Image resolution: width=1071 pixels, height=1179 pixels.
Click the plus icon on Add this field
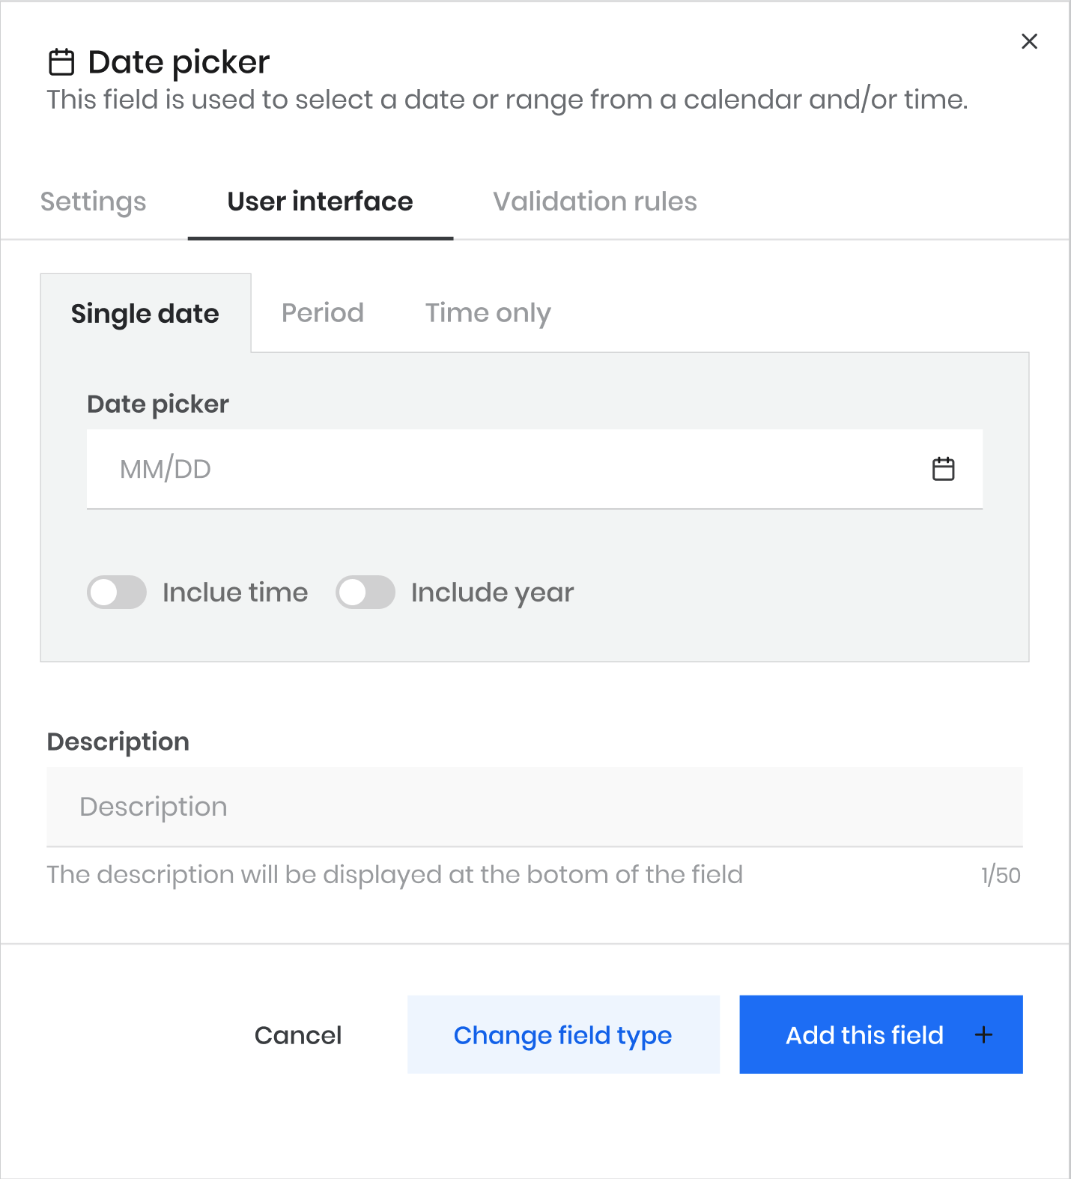coord(983,1034)
